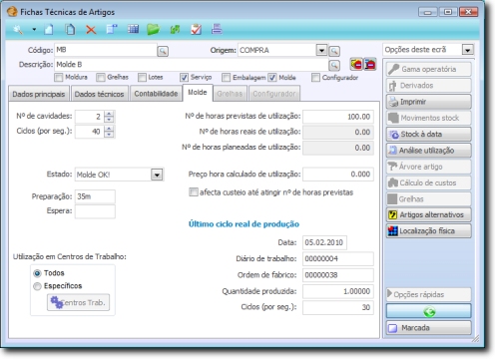Screen dimensions: 495x360
Task: Switch to the Dados principais tab
Action: [x=39, y=94]
